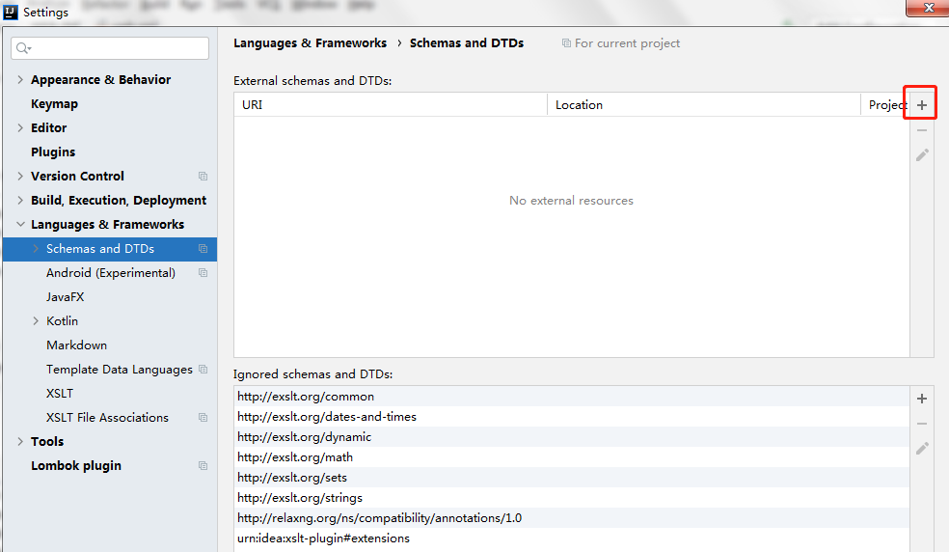Click project-level icon beside Version Control
949x552 pixels.
coord(203,177)
